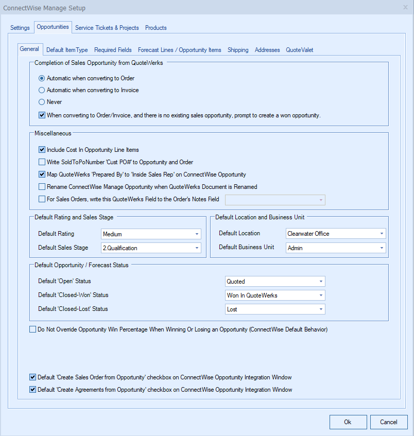
Task: Close the ConnectWise Manage Setup window
Action: click(405, 8)
